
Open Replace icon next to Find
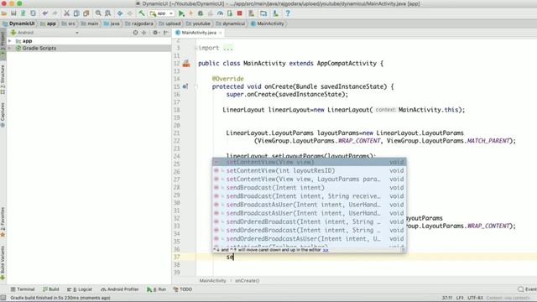click(108, 13)
